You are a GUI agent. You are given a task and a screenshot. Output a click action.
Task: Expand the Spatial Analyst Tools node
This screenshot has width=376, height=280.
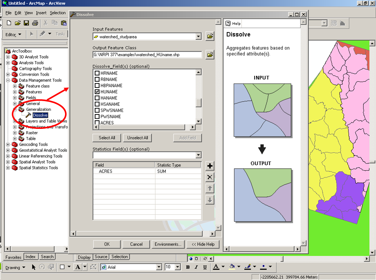(x=7, y=162)
